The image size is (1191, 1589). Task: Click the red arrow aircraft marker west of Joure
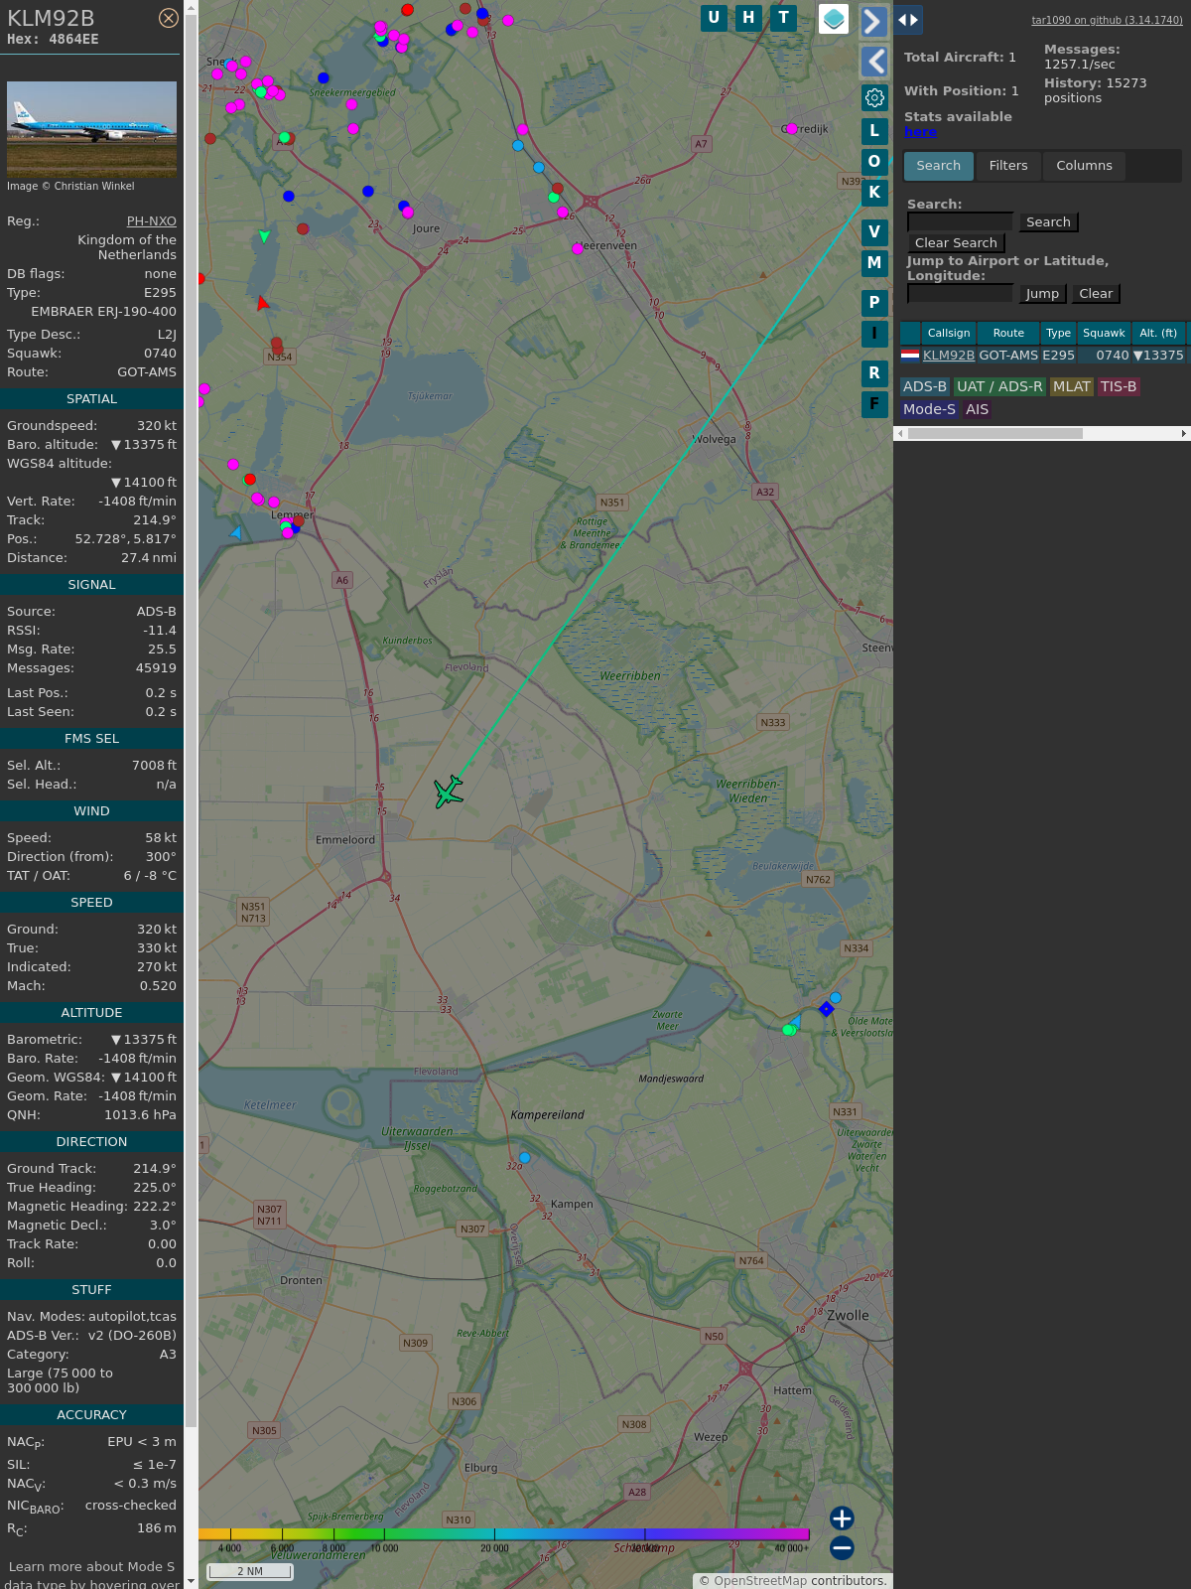[x=262, y=303]
